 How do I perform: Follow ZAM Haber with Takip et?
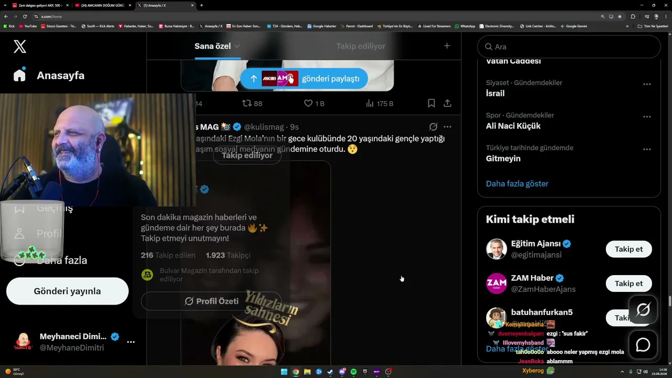(x=628, y=283)
